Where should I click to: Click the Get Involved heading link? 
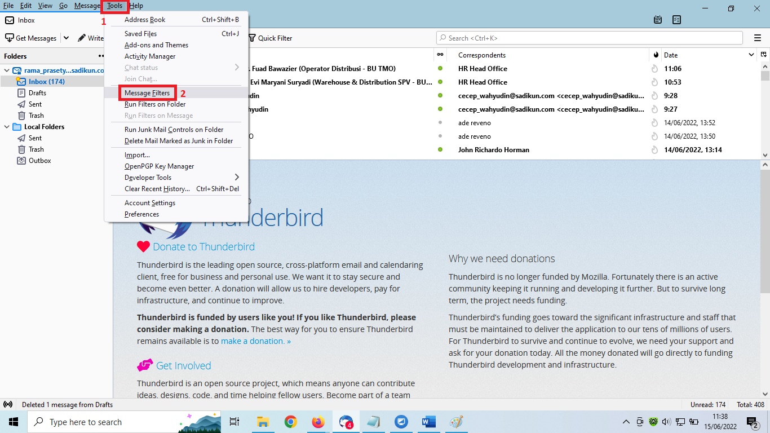pos(183,366)
